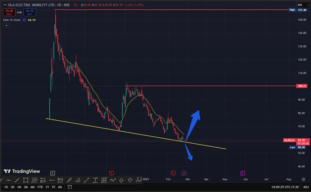Set time range to 1M
Viewport: 311px width, 192px height.
pos(19,187)
